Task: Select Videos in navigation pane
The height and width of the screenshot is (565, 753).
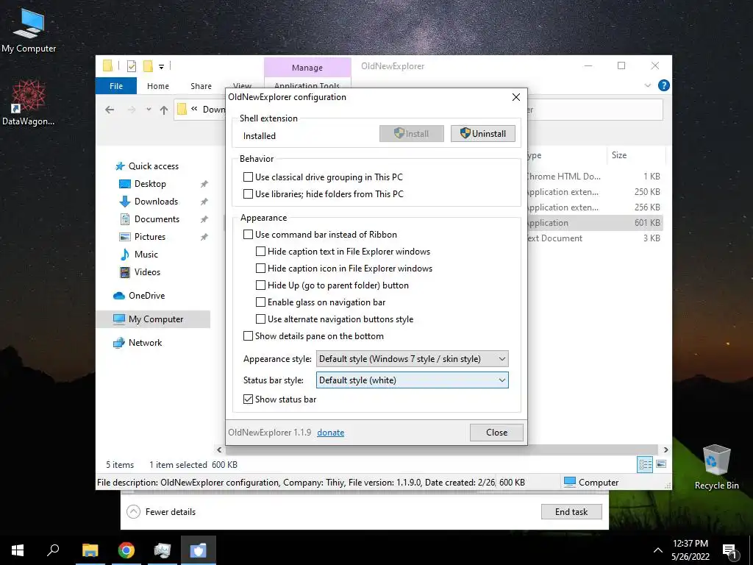Action: pyautogui.click(x=147, y=272)
